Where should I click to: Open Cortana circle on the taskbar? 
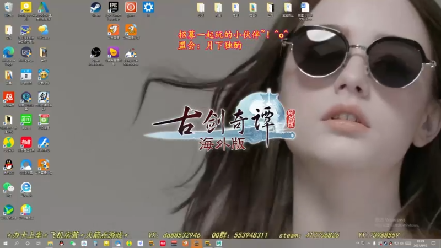pyautogui.click(x=27, y=244)
